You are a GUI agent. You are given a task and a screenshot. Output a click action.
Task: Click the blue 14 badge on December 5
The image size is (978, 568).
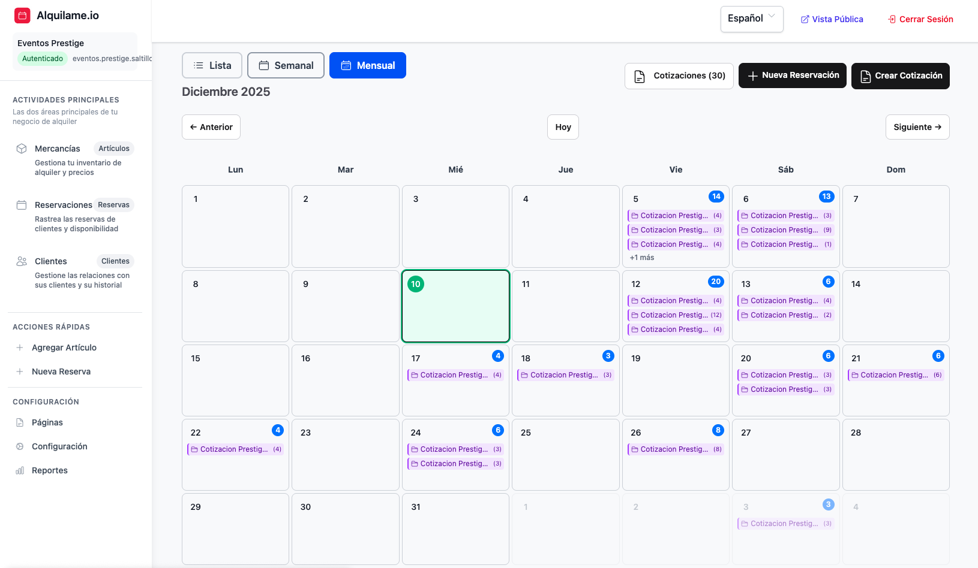point(716,197)
